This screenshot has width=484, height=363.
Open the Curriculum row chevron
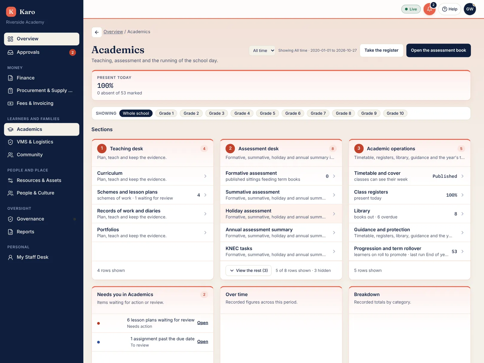(205, 176)
